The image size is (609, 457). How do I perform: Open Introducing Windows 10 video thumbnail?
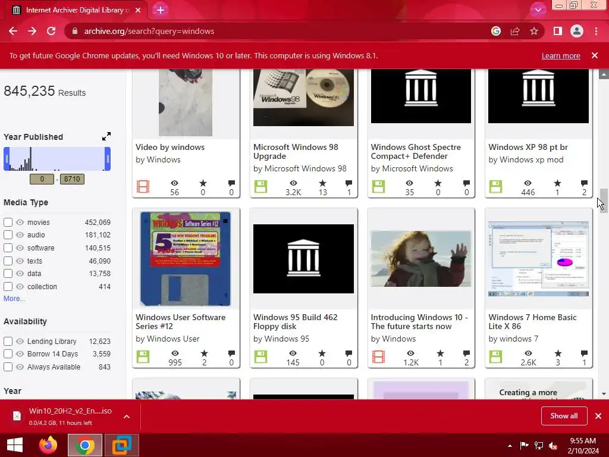pyautogui.click(x=421, y=259)
